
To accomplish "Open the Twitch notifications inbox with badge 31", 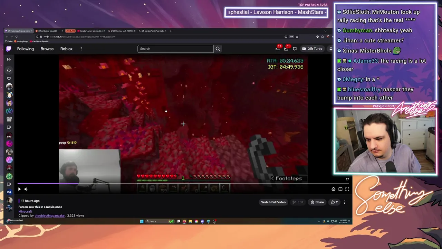I will [286, 49].
